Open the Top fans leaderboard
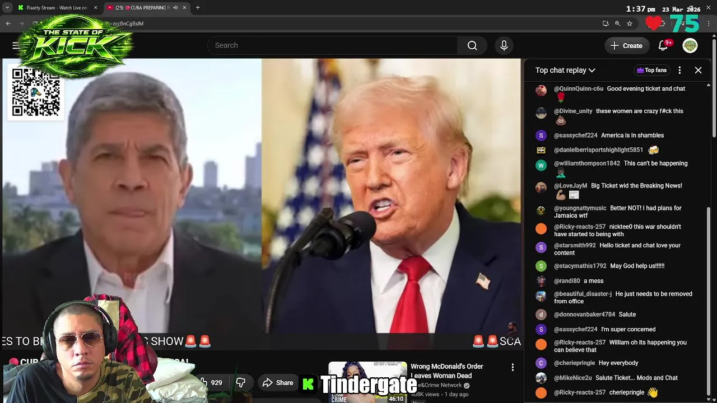The image size is (717, 403). pyautogui.click(x=651, y=70)
